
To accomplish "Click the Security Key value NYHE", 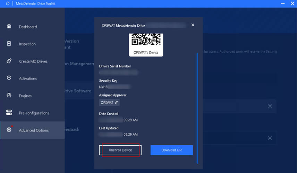I will tap(103, 87).
